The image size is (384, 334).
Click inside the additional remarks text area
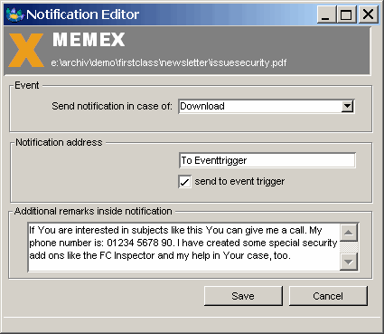point(183,247)
